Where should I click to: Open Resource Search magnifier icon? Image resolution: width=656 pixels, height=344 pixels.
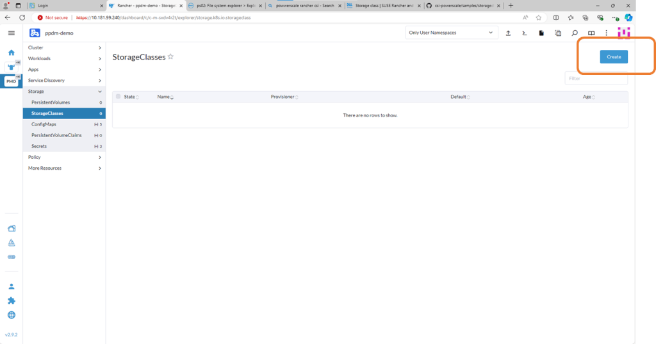click(x=575, y=33)
